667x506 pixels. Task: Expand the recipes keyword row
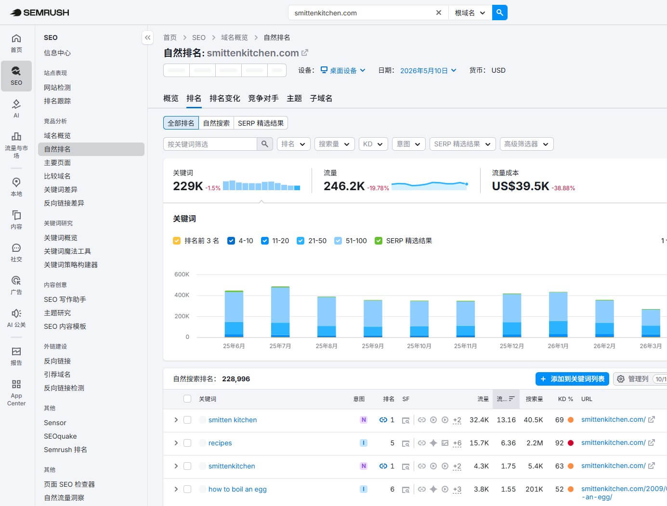point(176,443)
